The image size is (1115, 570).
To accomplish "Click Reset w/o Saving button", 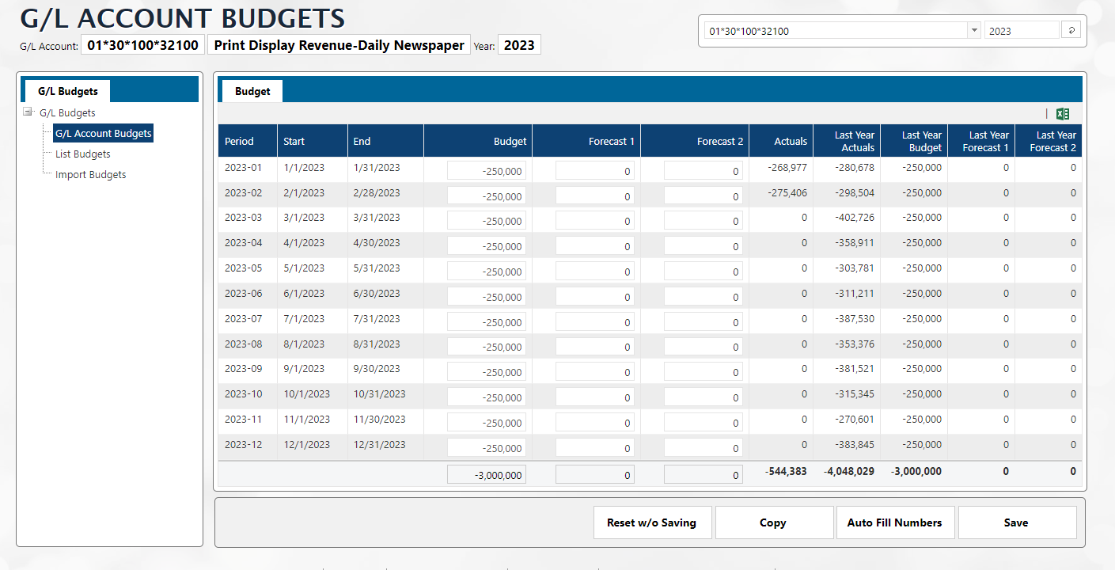I will (651, 522).
